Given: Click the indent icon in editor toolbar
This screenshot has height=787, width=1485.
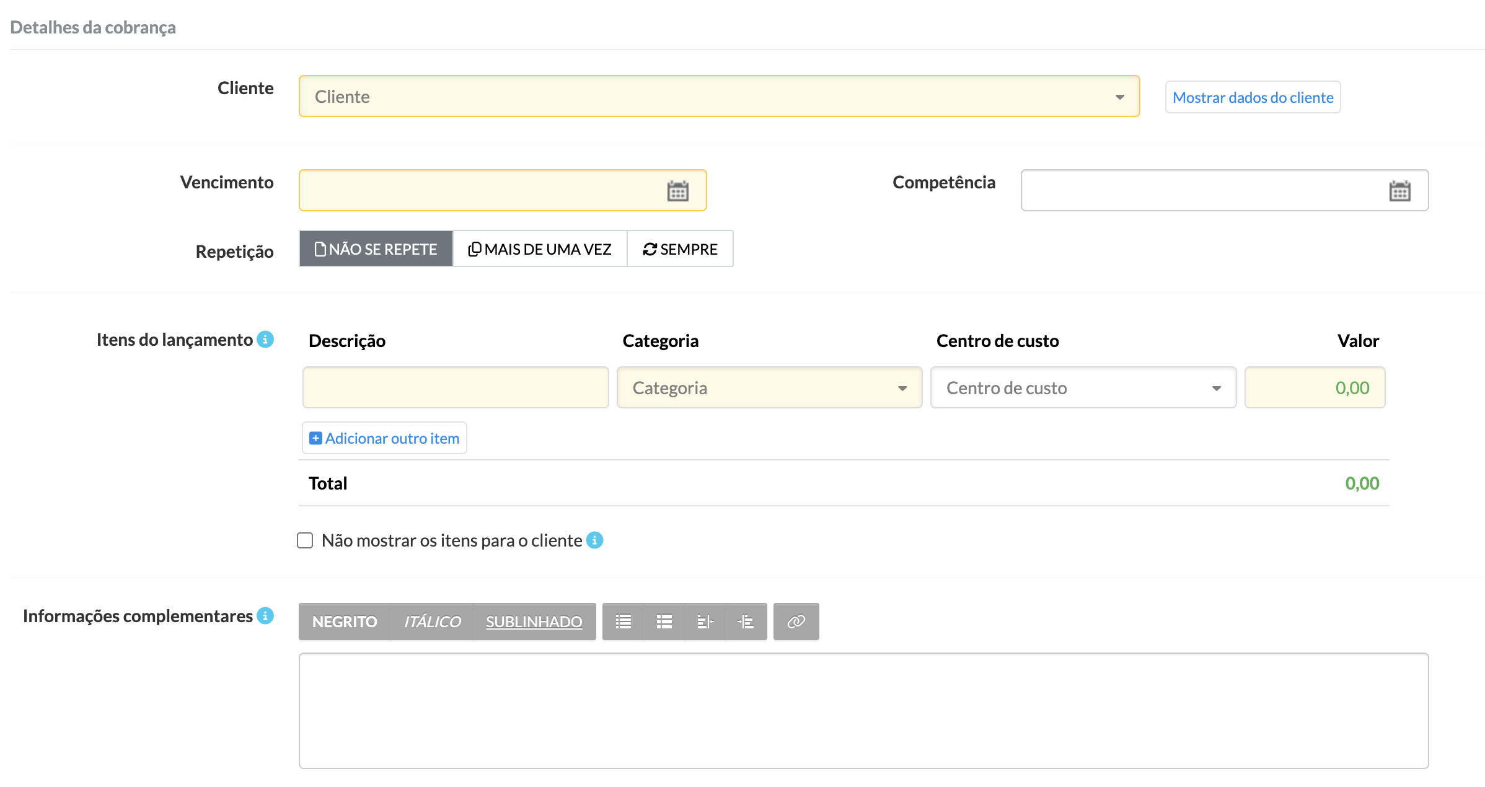Looking at the screenshot, I should coord(746,622).
